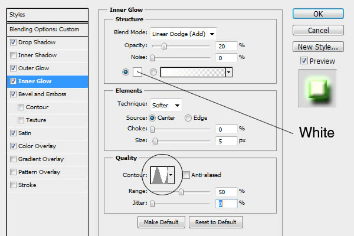Click the Opacity value field

(226, 46)
